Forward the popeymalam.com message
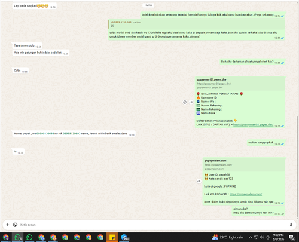 click(x=199, y=181)
